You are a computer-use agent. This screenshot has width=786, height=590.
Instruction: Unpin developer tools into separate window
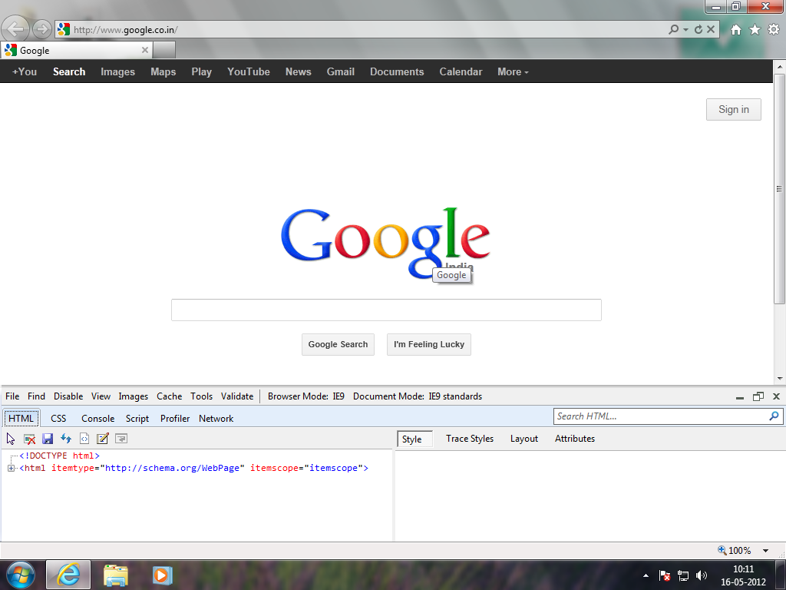point(758,396)
